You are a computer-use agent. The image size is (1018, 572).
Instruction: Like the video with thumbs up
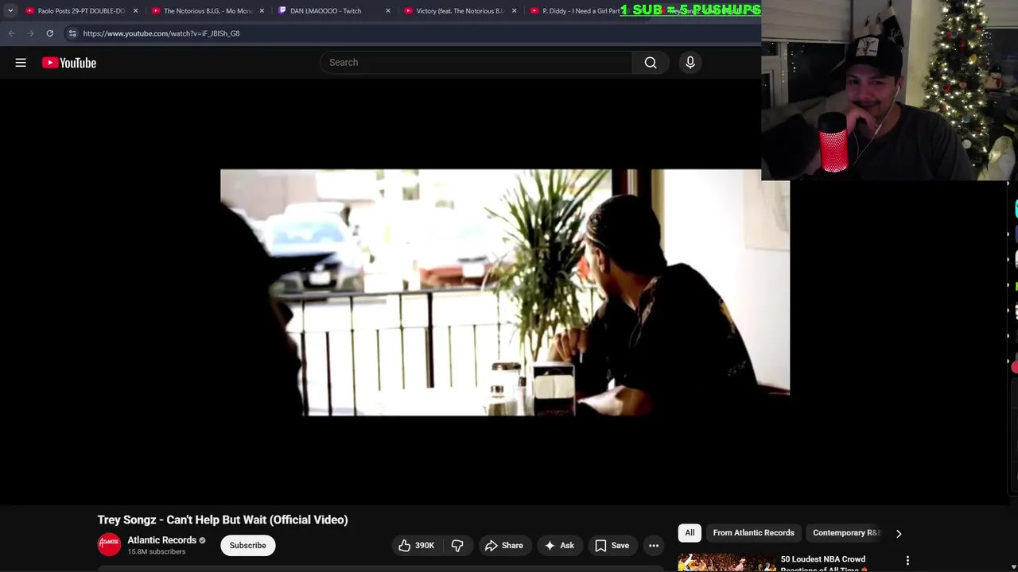tap(416, 546)
